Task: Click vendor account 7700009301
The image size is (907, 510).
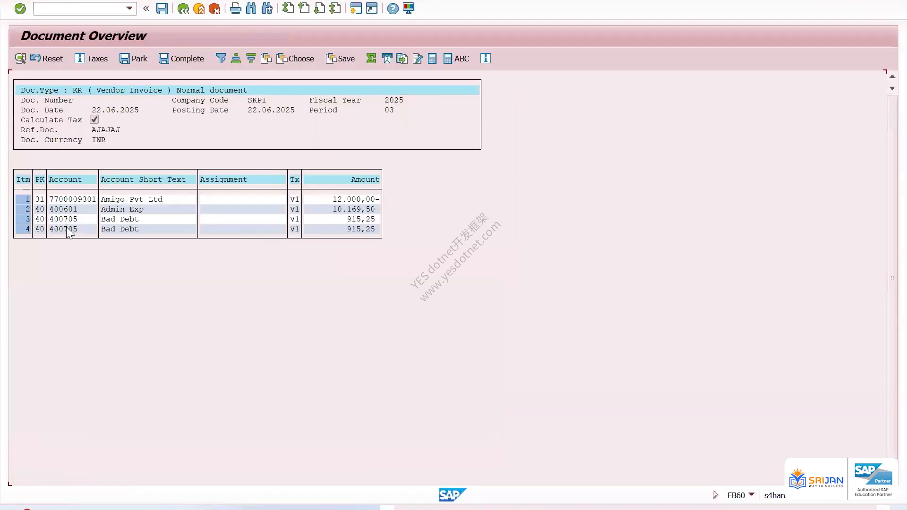Action: (72, 199)
